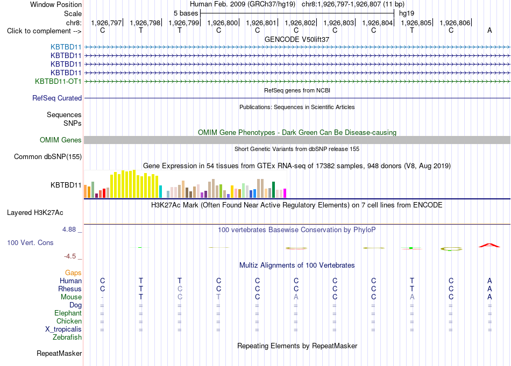Click the Elephant species label
This screenshot has height=366, width=511.
[68, 313]
